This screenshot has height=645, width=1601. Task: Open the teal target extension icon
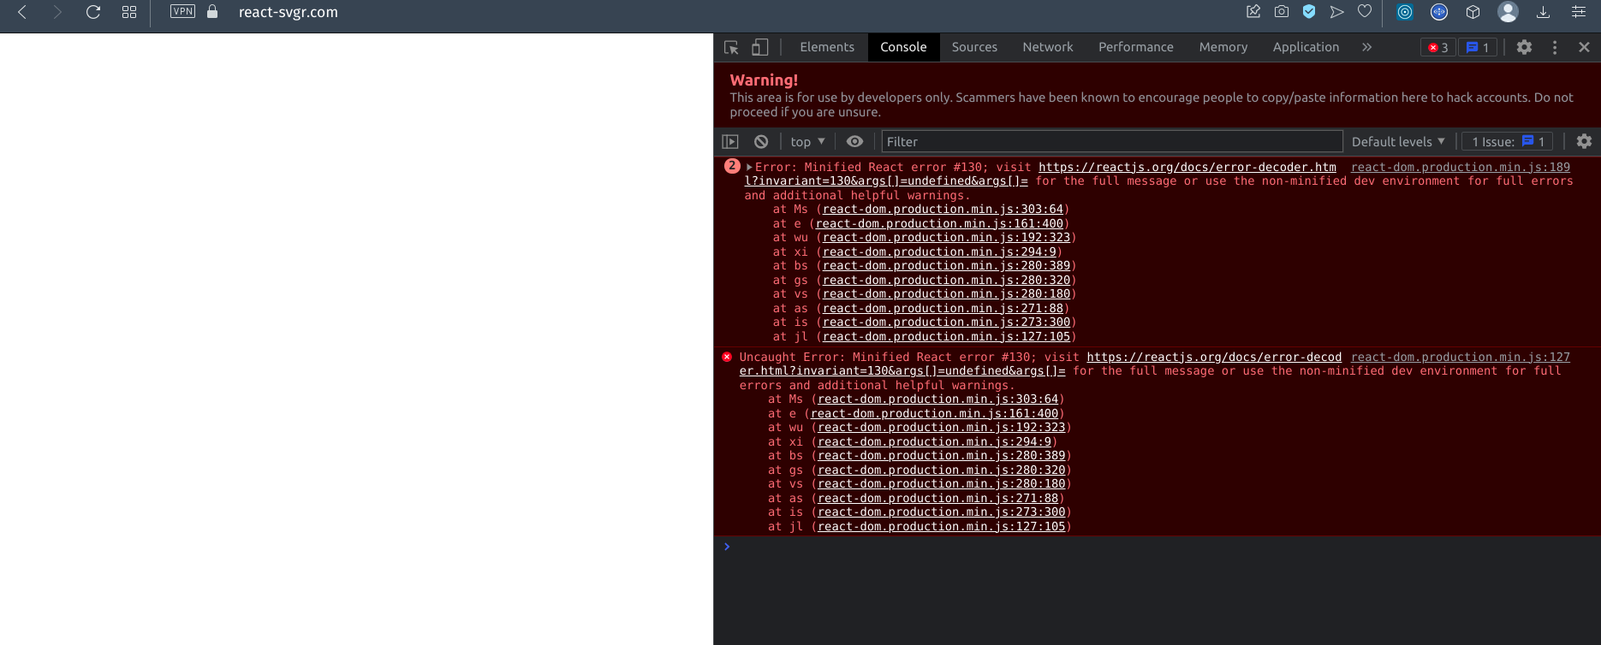point(1405,12)
